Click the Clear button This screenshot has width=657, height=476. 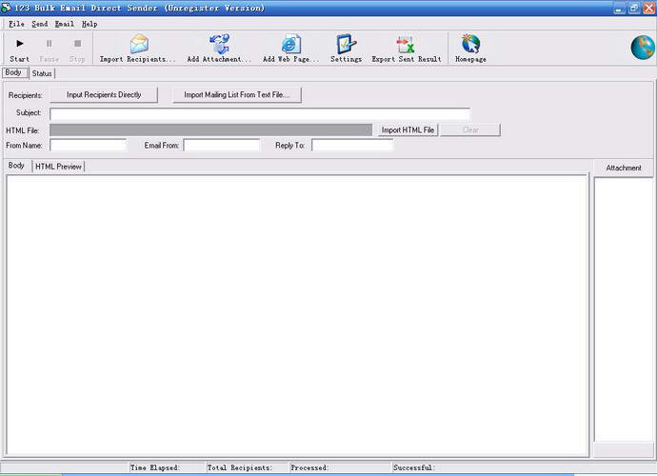pos(470,129)
